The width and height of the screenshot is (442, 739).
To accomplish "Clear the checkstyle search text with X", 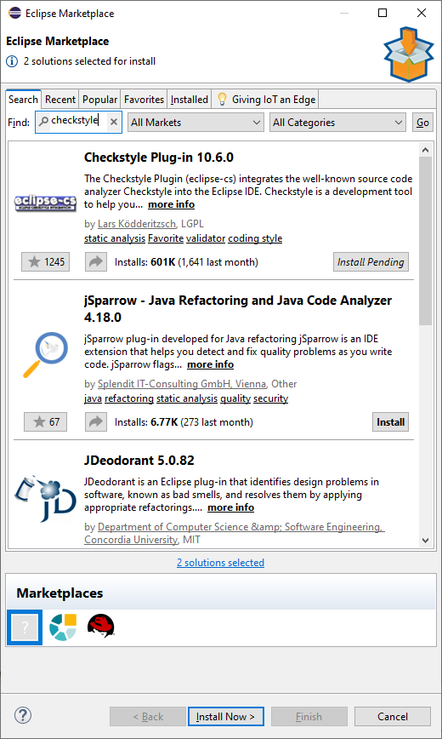I will click(113, 122).
